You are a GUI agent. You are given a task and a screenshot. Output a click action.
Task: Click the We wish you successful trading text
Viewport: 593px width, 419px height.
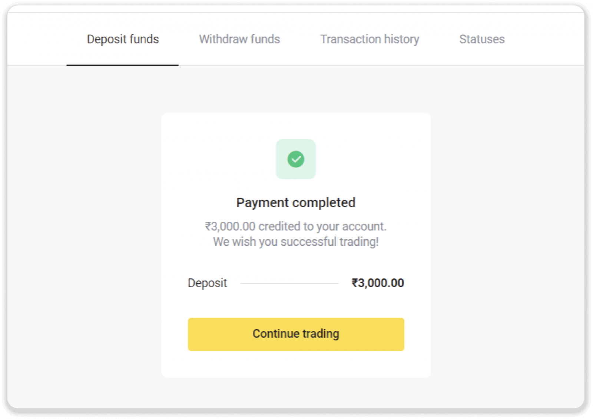(296, 242)
